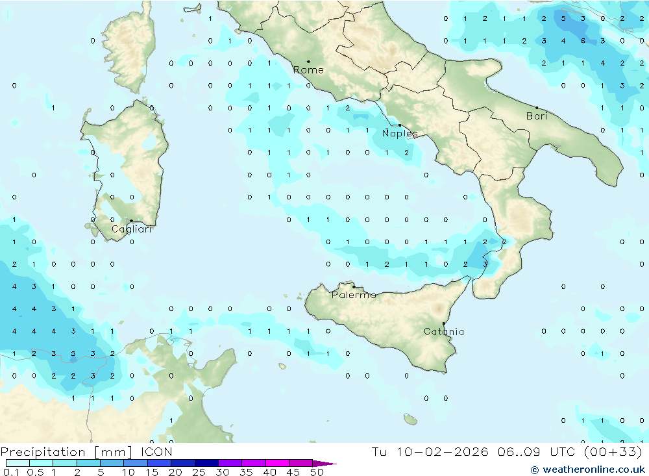This screenshot has height=476, width=649.
Task: Pick the 2–5 mm legend swatch
Action: pyautogui.click(x=88, y=463)
